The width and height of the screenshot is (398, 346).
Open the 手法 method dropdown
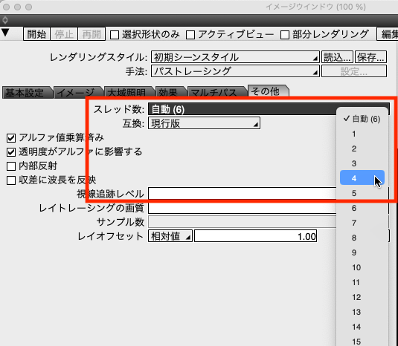coord(235,71)
